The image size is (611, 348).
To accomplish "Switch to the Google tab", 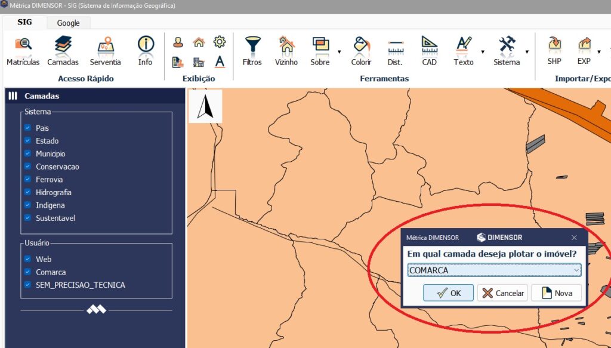I will pyautogui.click(x=68, y=23).
